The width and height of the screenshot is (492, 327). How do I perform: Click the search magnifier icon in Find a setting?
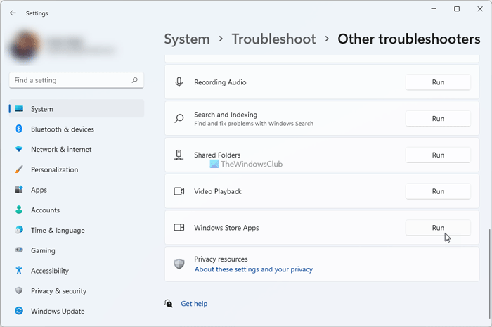click(135, 81)
